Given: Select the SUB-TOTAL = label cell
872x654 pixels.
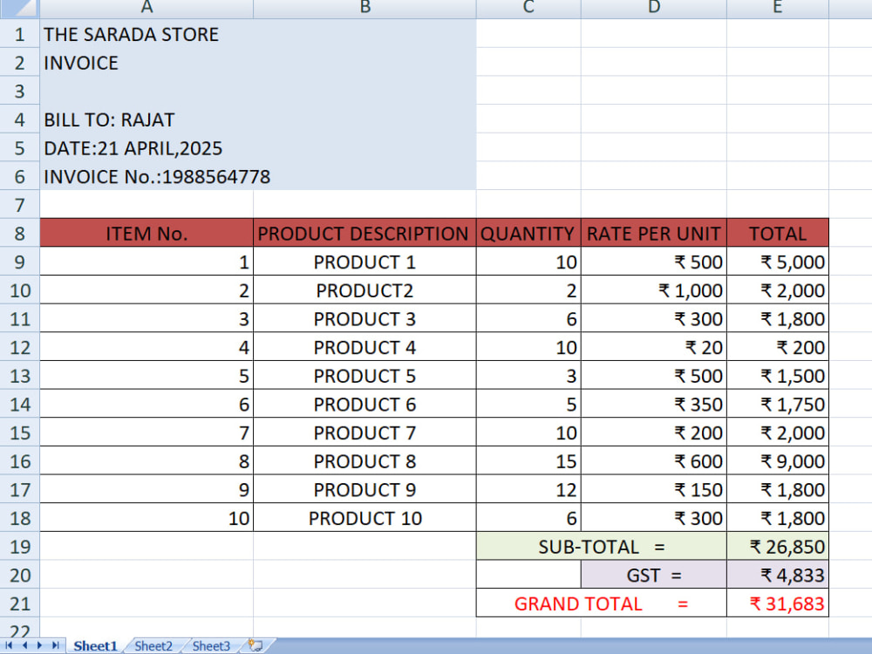Looking at the screenshot, I should click(601, 546).
